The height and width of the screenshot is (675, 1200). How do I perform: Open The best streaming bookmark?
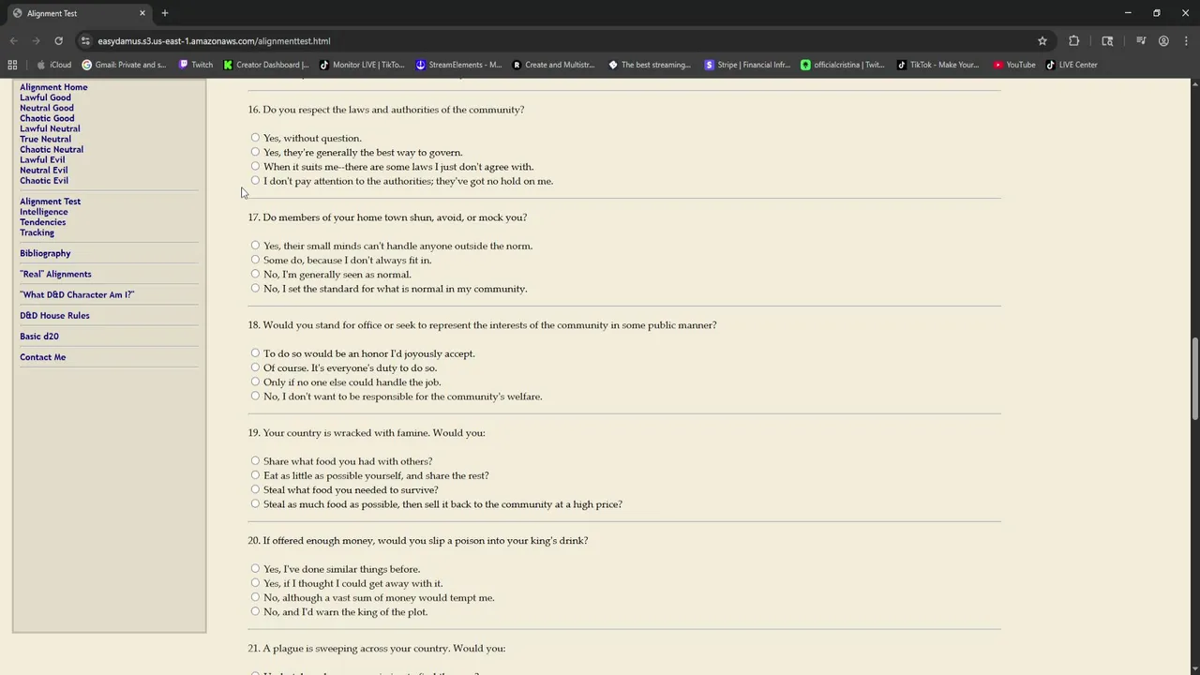[649, 65]
